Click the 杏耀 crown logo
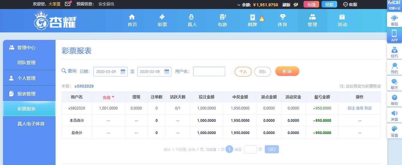Image resolution: width=402 pixels, height=165 pixels. click(x=55, y=21)
